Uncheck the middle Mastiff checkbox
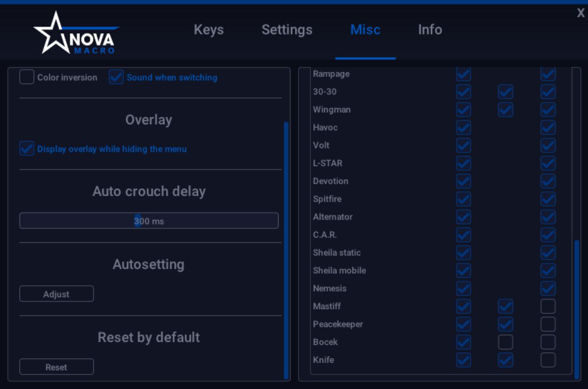The height and width of the screenshot is (389, 588). click(x=506, y=306)
